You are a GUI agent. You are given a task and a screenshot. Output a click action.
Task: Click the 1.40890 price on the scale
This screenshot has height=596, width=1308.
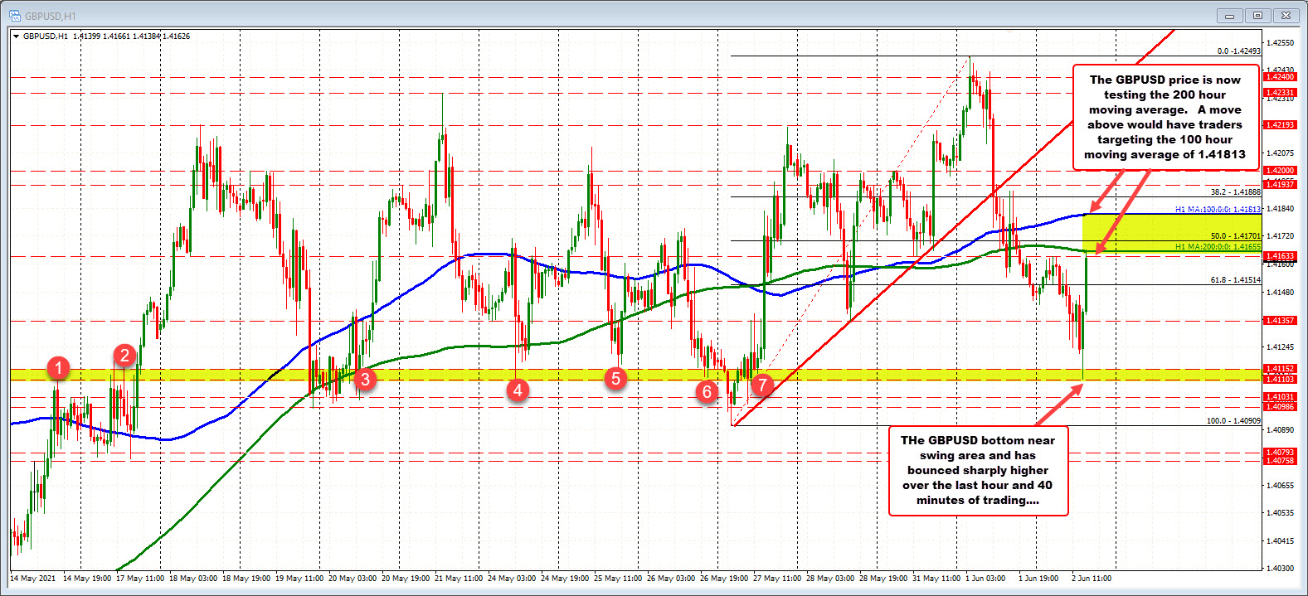click(1280, 430)
